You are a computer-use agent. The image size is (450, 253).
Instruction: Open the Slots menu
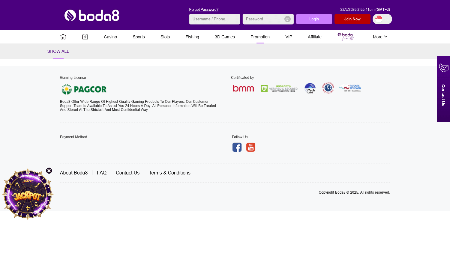coord(165,37)
